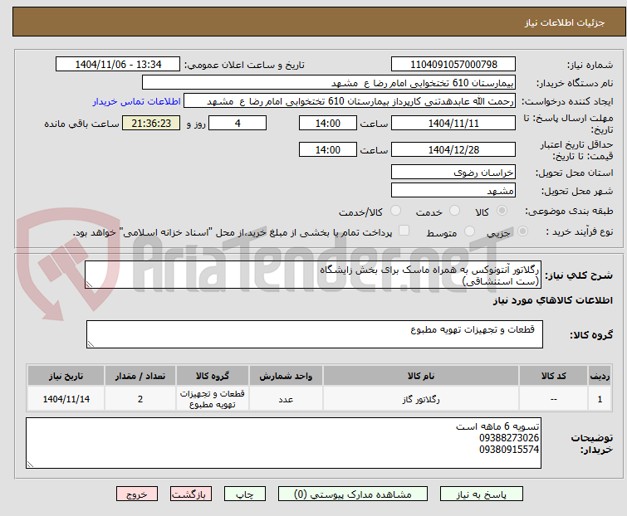The height and width of the screenshot is (516, 627).
Task: Click the resize handle of شرح کلی نیاز textarea
Action: 89,285
